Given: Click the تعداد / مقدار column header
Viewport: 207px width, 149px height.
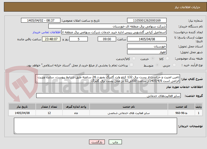Looking at the screenshot, I should 49,107.
